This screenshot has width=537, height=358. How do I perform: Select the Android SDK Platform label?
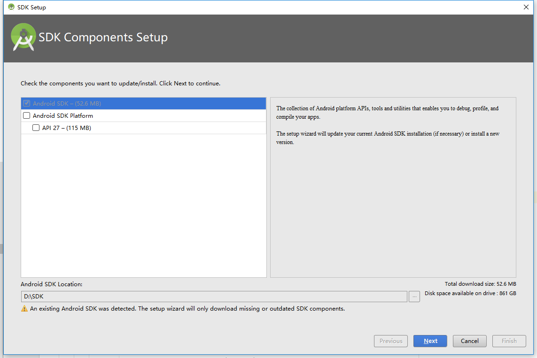pos(63,115)
